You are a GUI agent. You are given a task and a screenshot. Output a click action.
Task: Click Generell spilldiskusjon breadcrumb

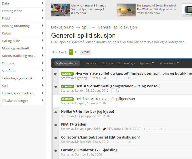point(117,27)
